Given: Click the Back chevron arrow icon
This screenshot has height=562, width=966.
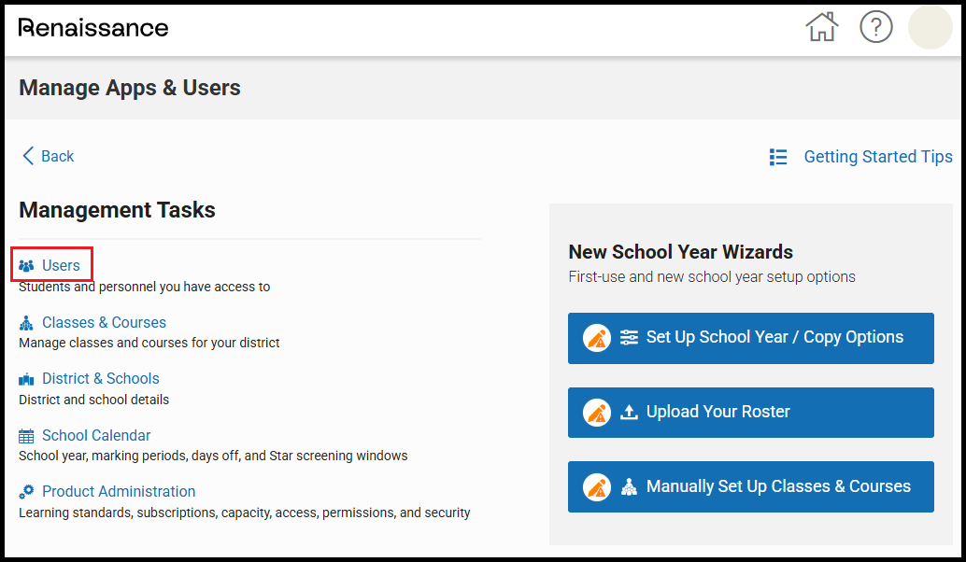Looking at the screenshot, I should [28, 156].
